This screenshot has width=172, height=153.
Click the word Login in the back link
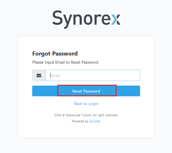tap(93, 104)
